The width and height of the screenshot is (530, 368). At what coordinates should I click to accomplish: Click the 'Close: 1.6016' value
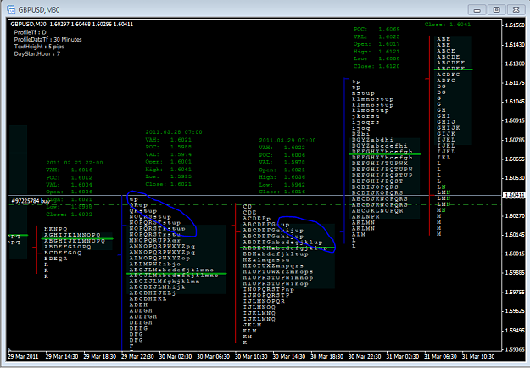[x=282, y=192]
